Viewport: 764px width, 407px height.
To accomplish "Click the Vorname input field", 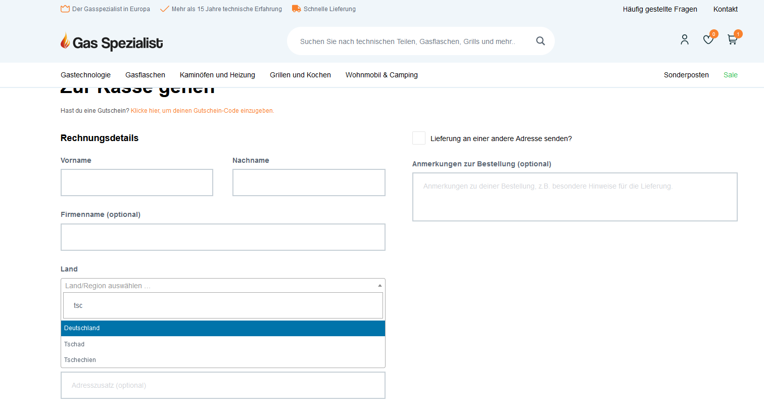I will click(137, 183).
